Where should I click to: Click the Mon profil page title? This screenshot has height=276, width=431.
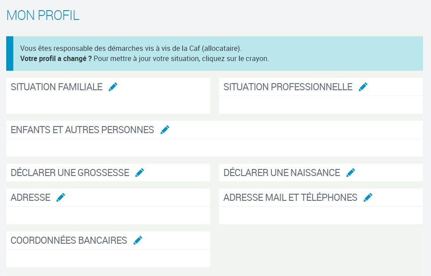[x=43, y=15]
